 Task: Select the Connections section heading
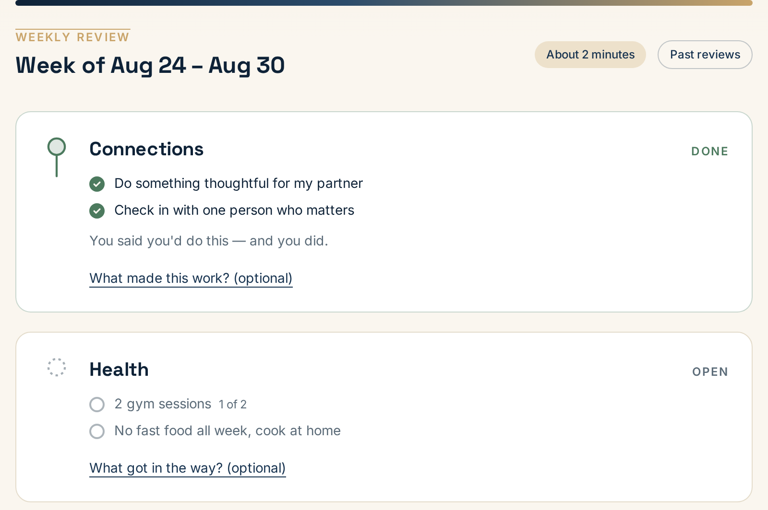146,149
